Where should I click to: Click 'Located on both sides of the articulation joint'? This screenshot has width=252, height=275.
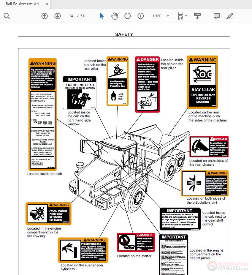[x=206, y=200]
